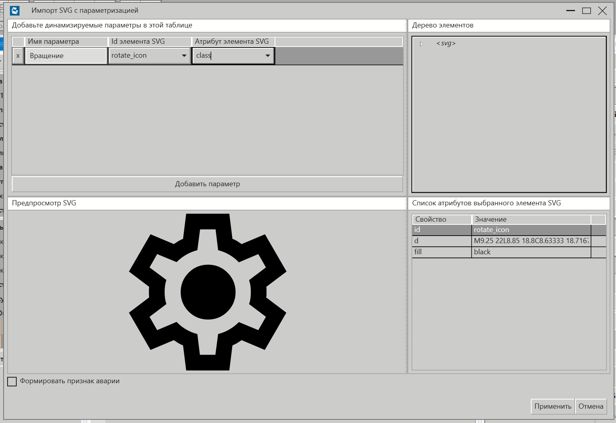Click the gear image in SVG preview
Viewport: 616px width, 423px height.
(208, 292)
